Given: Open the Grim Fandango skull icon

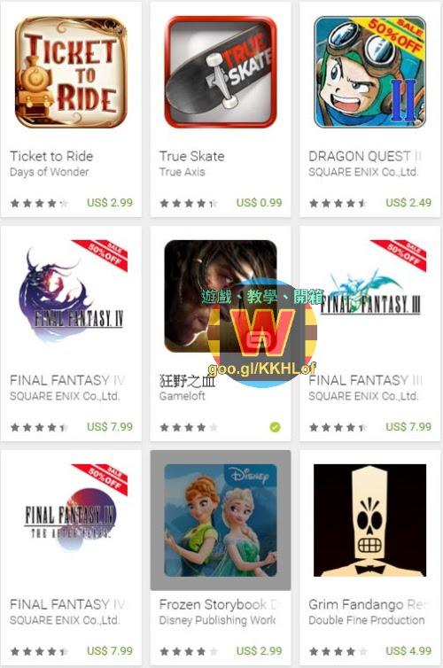Looking at the screenshot, I should 369,520.
